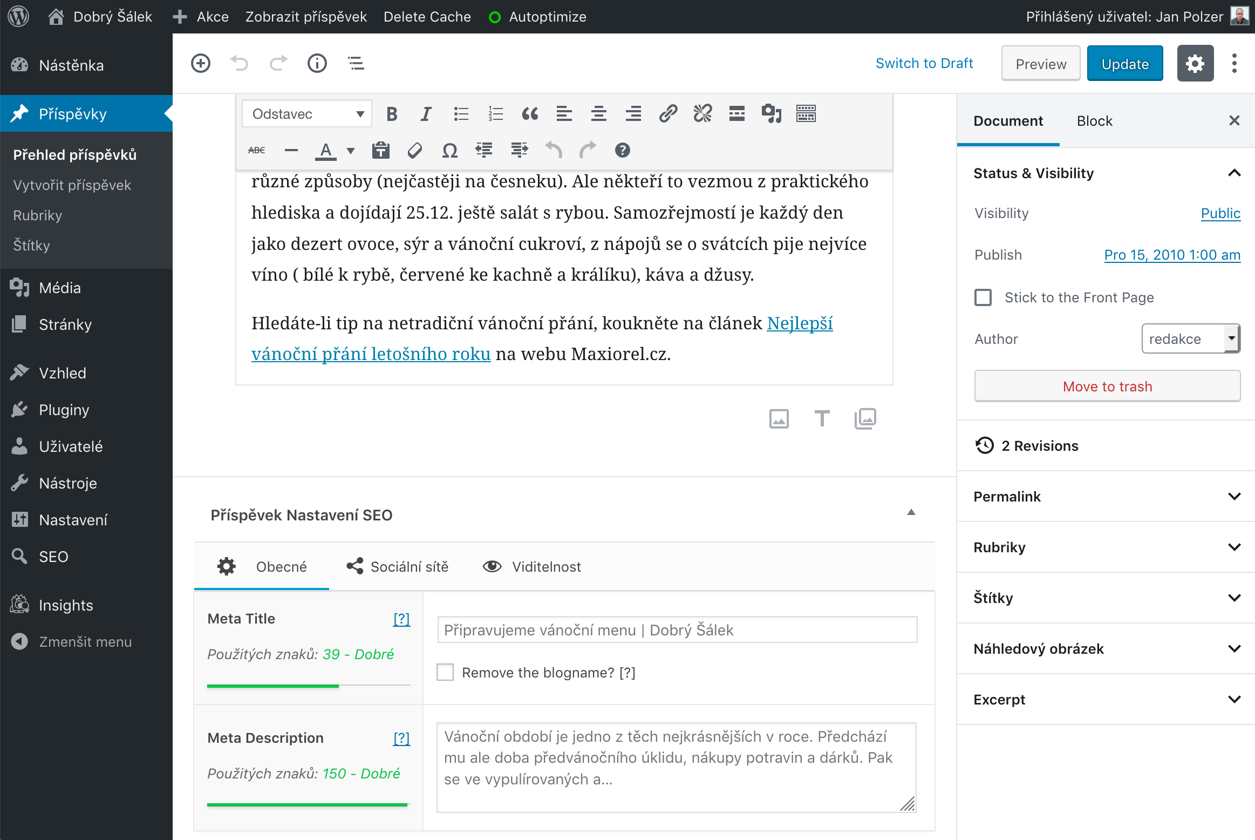1255x840 pixels.
Task: Open the publish date Pro 15, 2010 link
Action: click(1172, 255)
